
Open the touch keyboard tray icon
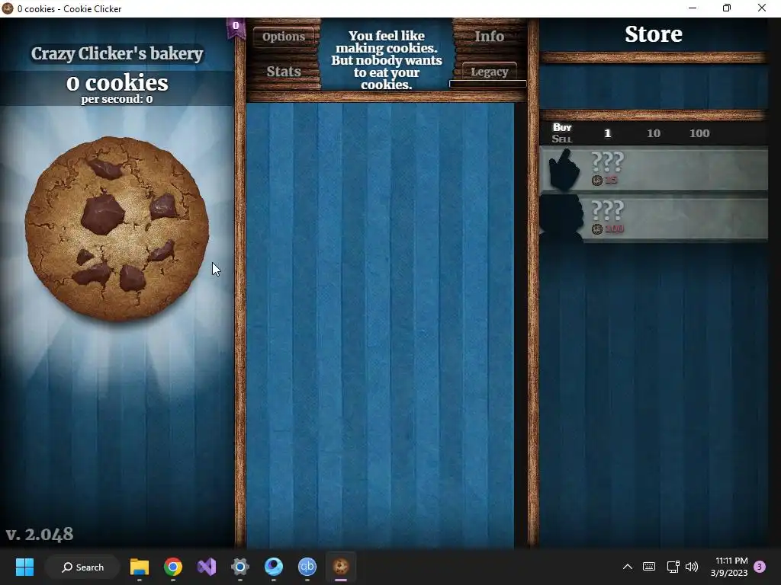649,567
